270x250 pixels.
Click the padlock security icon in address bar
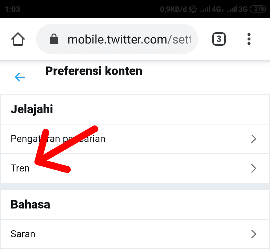coord(54,39)
